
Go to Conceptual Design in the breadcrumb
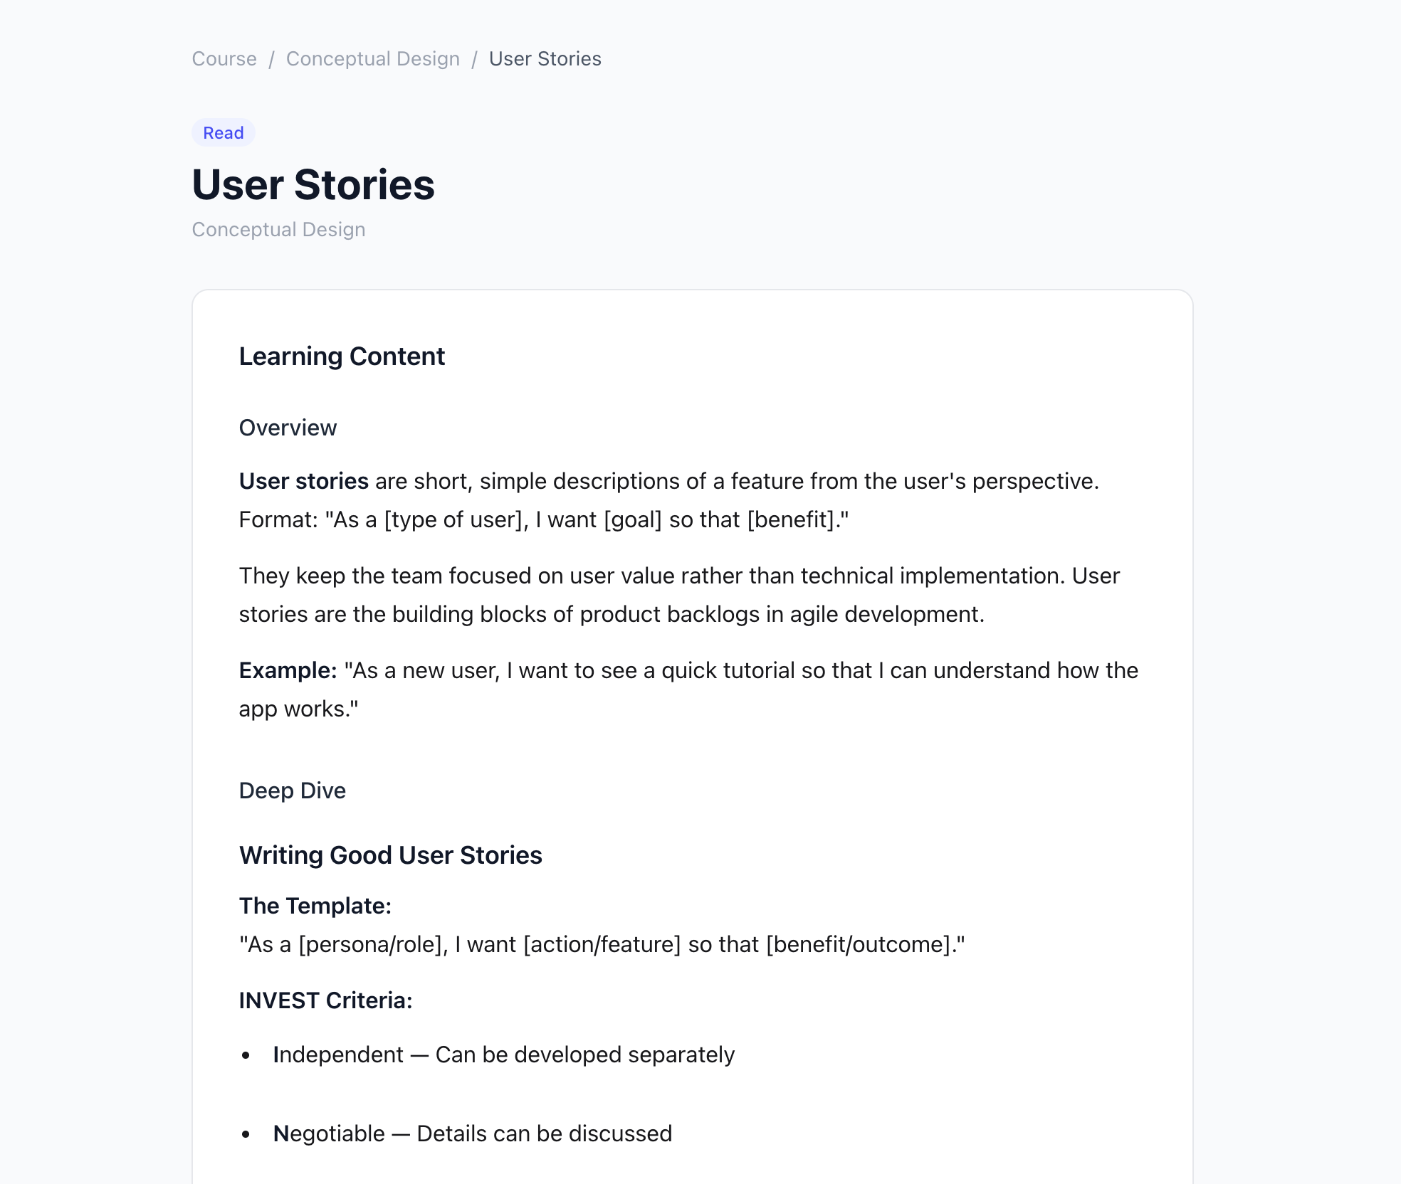coord(372,59)
